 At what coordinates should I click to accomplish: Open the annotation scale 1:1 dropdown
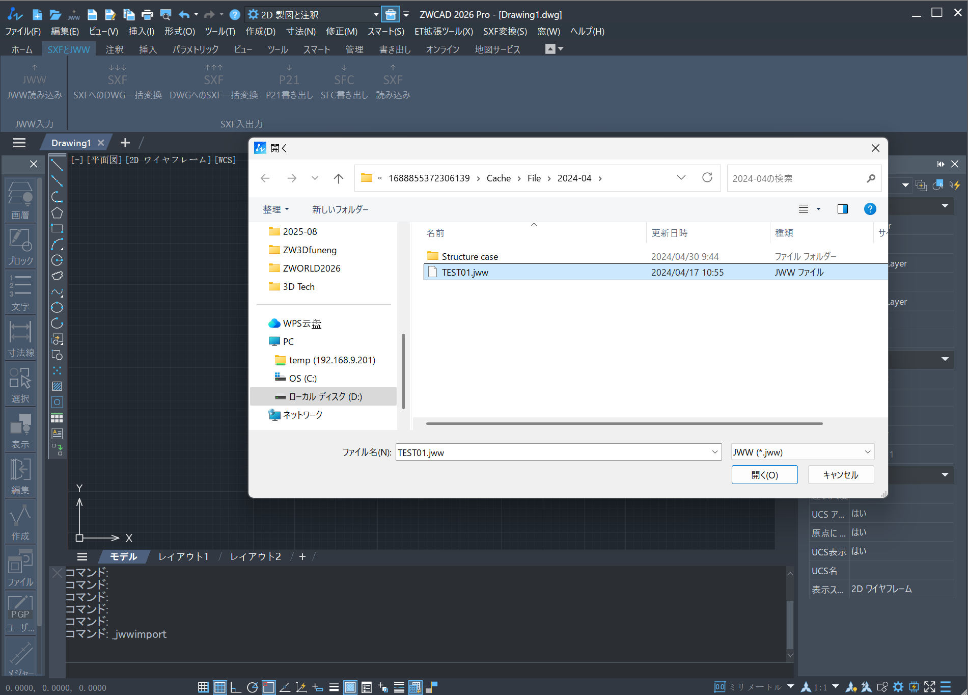tap(836, 686)
